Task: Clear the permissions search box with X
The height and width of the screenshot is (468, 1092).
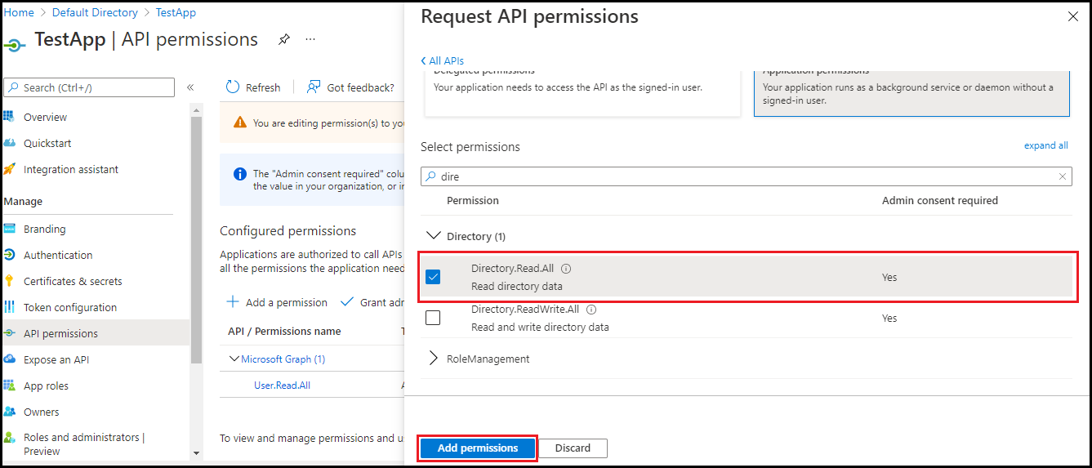Action: tap(1063, 176)
